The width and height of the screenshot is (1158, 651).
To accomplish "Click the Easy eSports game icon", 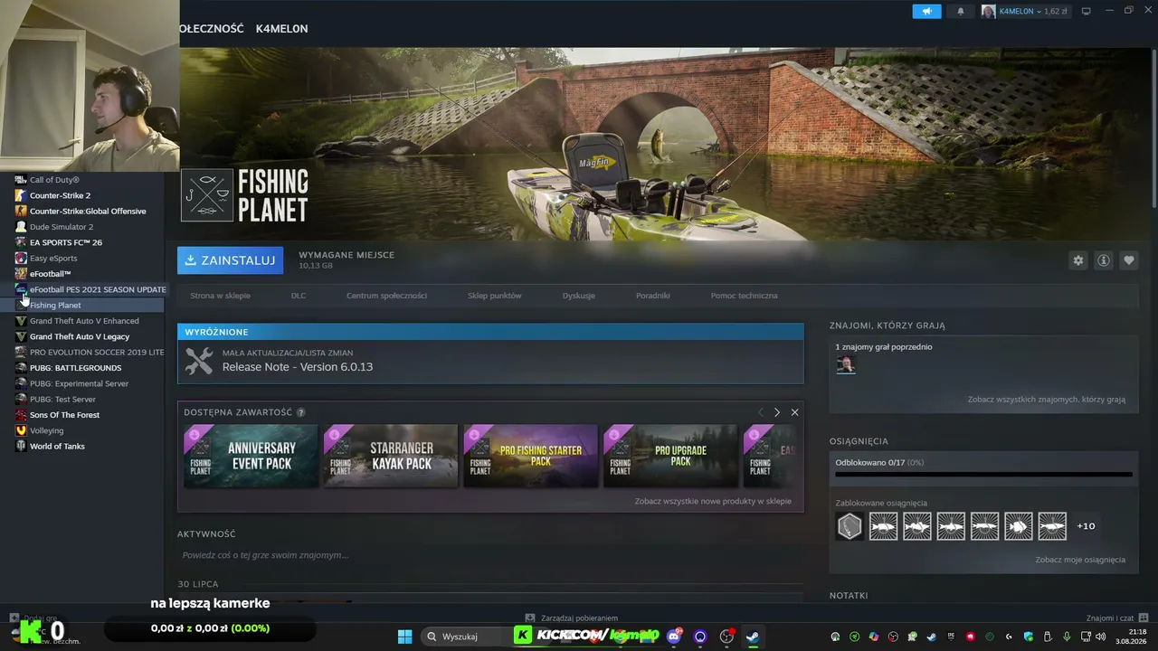I will coord(21,258).
